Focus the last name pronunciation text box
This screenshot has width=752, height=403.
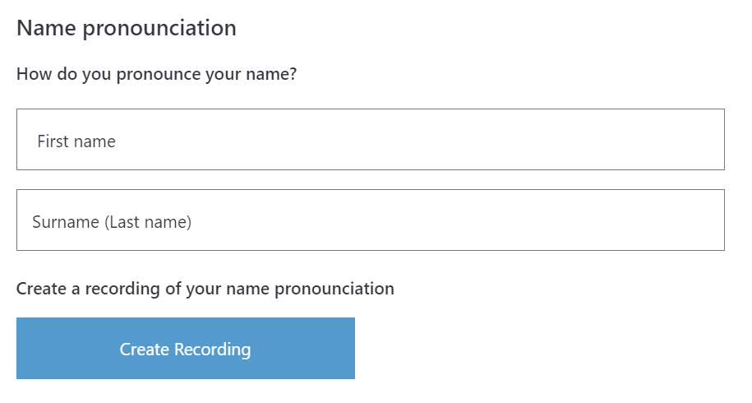pyautogui.click(x=370, y=220)
